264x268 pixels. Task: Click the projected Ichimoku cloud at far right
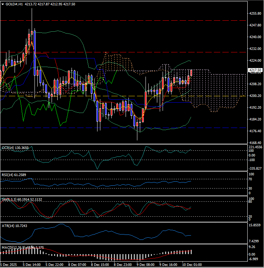click(228, 91)
